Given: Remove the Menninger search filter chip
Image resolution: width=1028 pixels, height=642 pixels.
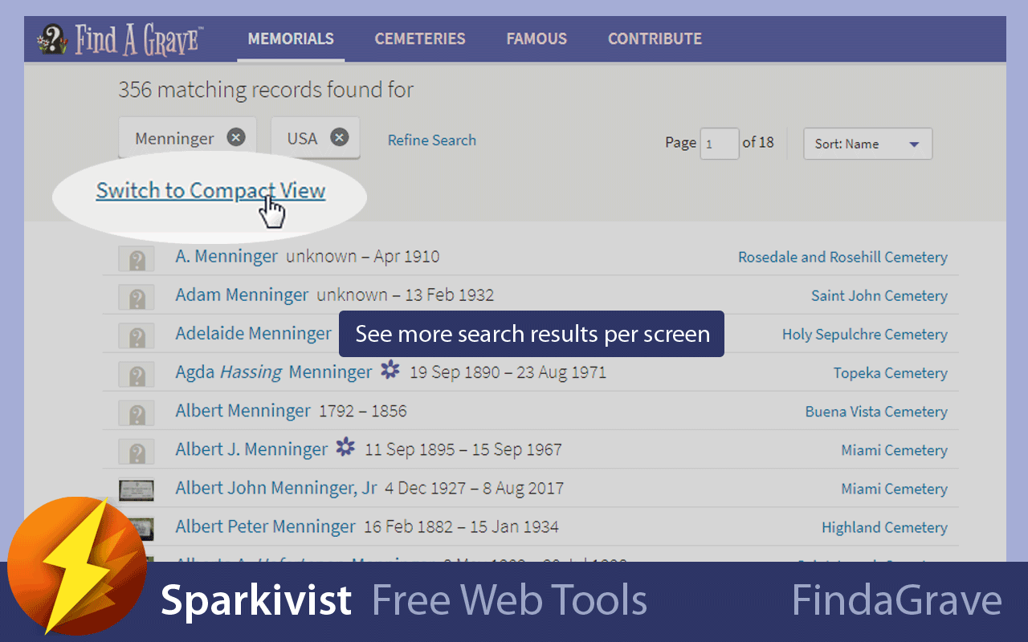Looking at the screenshot, I should tap(235, 137).
